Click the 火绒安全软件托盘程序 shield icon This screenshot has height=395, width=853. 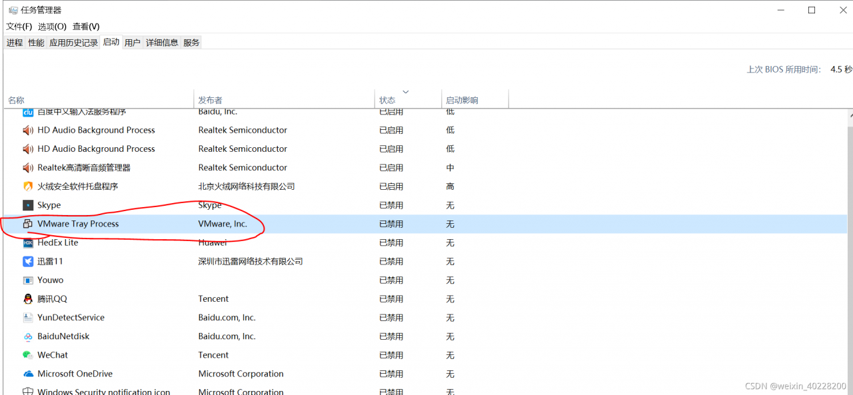tap(28, 187)
